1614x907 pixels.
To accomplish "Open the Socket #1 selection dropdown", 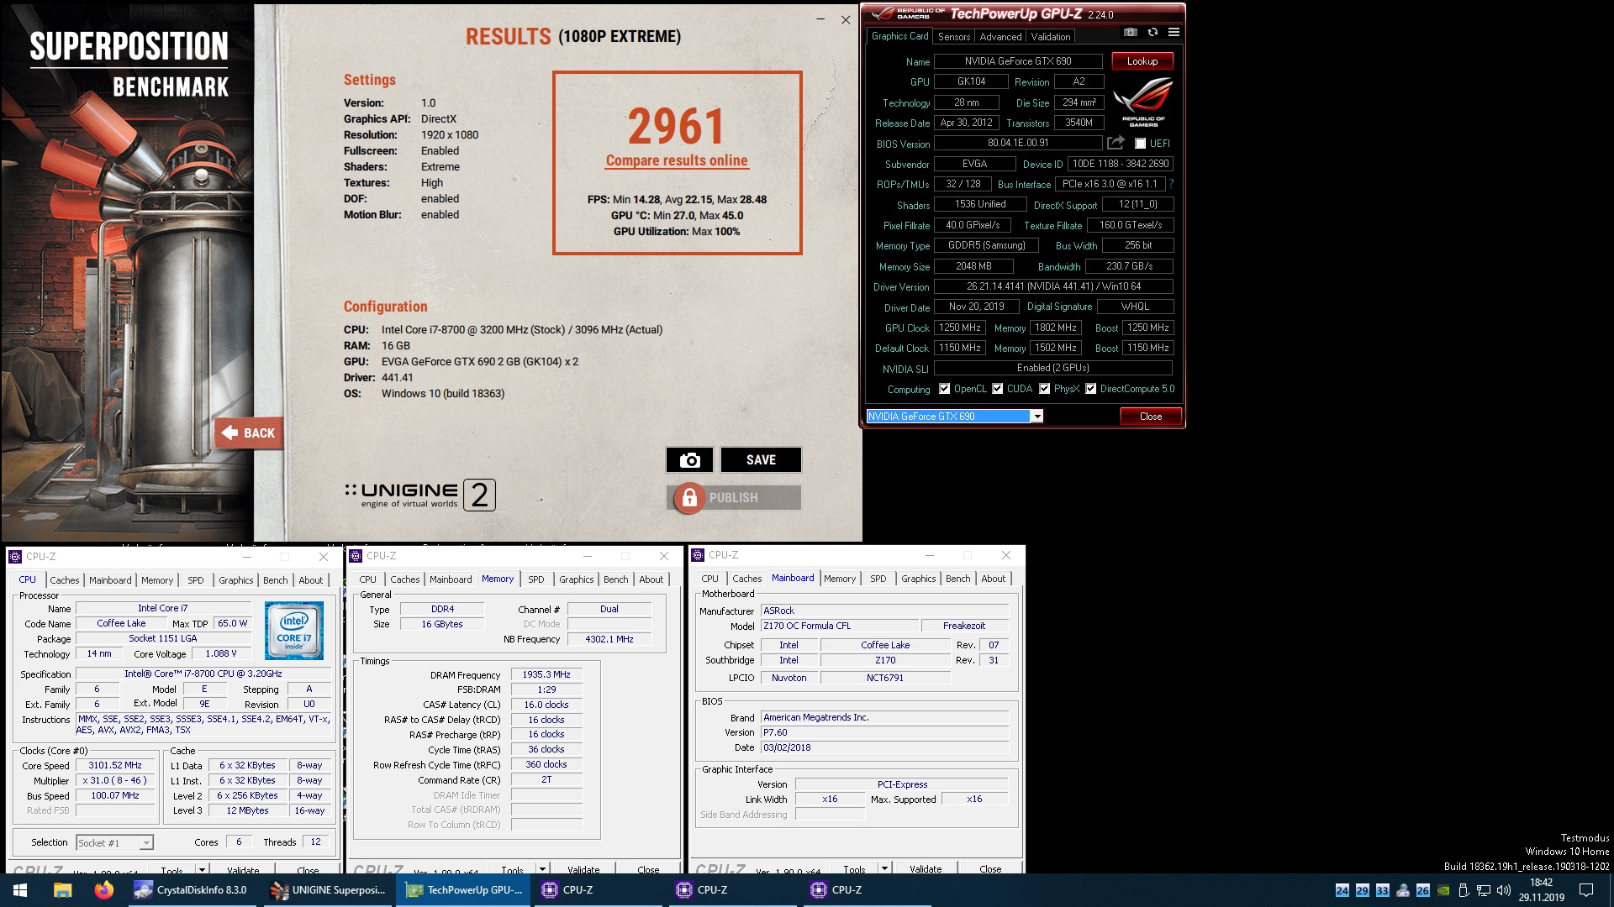I will click(146, 842).
